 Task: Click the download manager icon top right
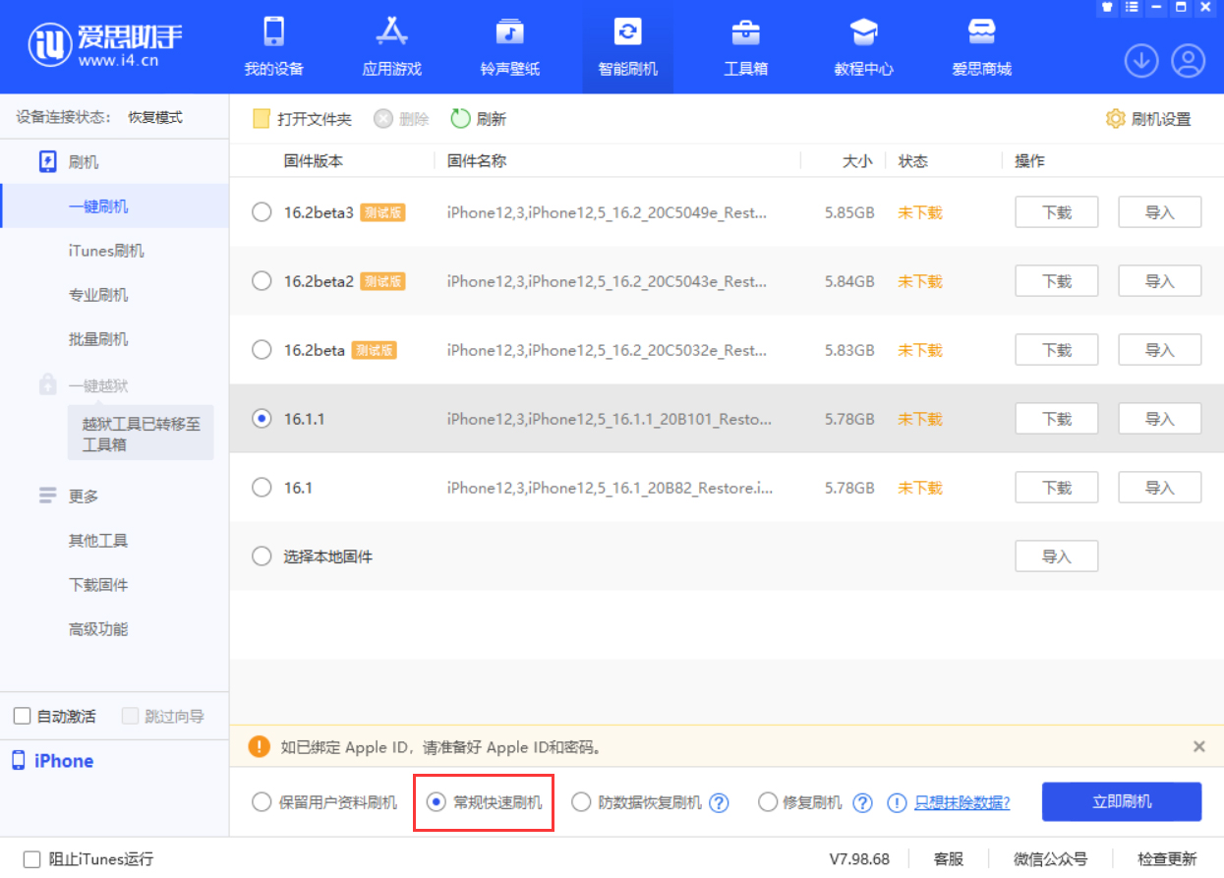(x=1141, y=60)
